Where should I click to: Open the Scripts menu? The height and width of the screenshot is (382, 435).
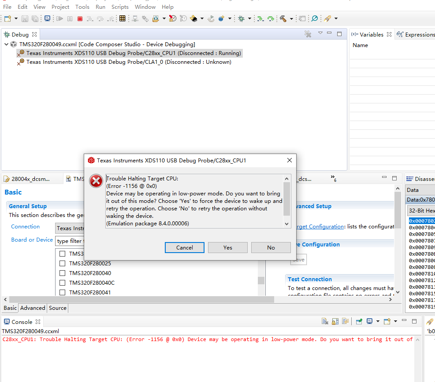120,7
